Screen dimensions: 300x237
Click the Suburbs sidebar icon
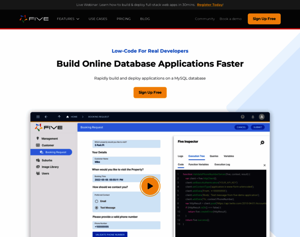(x=38, y=160)
